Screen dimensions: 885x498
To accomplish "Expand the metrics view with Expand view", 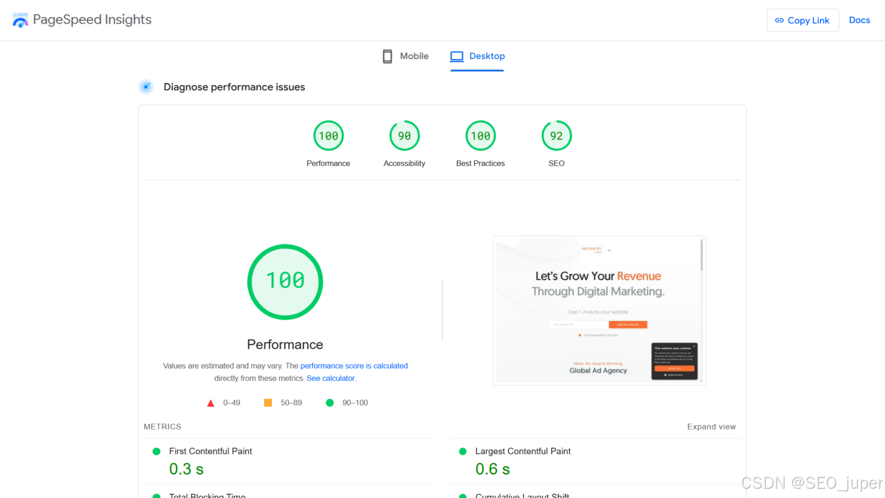I will click(711, 427).
